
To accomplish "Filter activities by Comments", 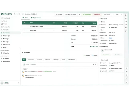I will (31, 60).
